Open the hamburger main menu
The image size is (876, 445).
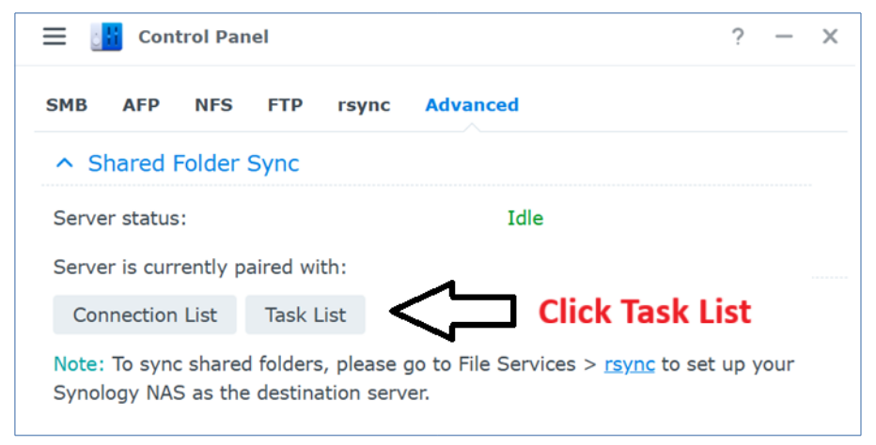(55, 37)
